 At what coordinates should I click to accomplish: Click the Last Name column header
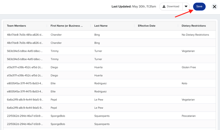101,26
